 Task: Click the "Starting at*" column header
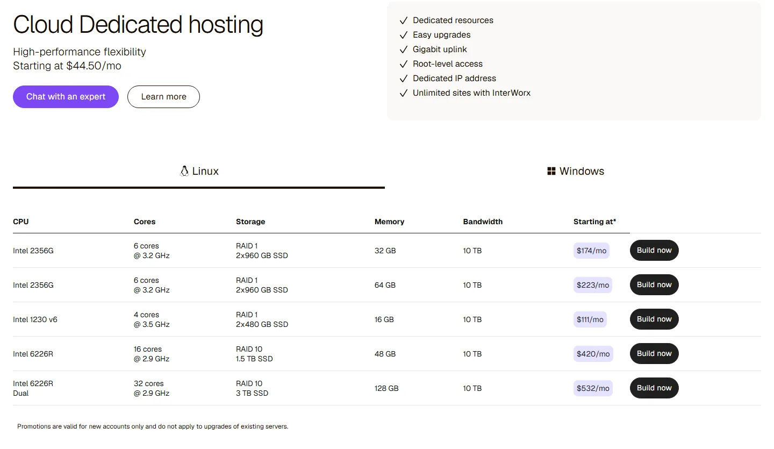pyautogui.click(x=594, y=222)
